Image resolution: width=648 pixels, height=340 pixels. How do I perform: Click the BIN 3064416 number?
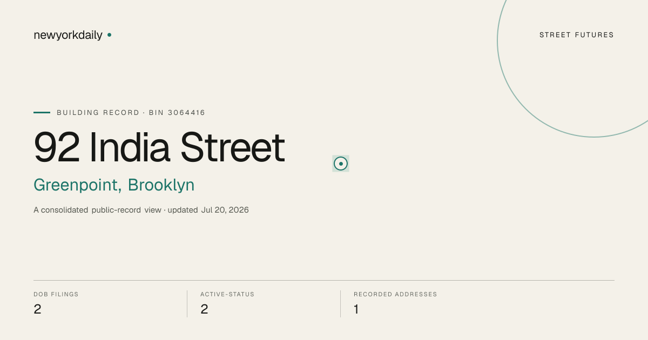point(177,112)
